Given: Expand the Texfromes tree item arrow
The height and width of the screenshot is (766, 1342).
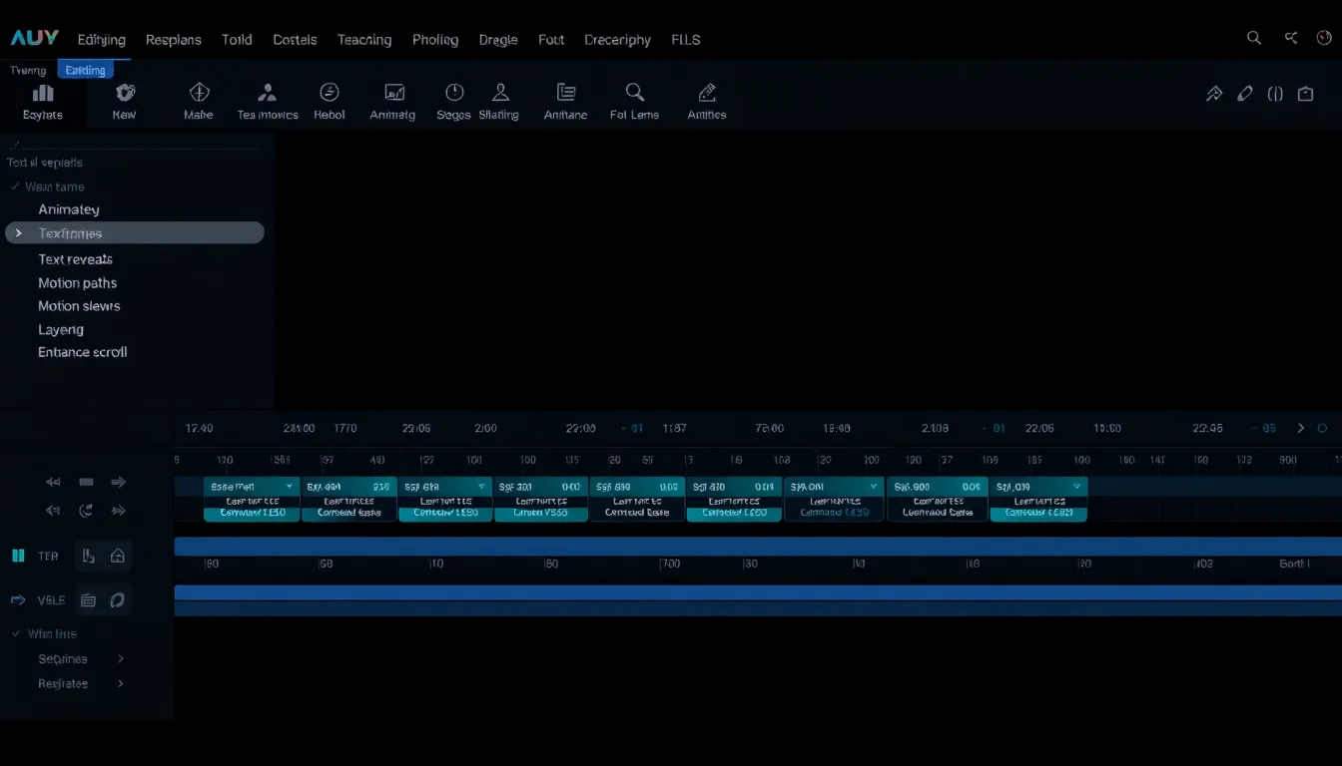Looking at the screenshot, I should tap(18, 232).
